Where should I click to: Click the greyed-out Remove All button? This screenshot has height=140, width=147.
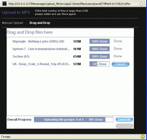(x=125, y=126)
